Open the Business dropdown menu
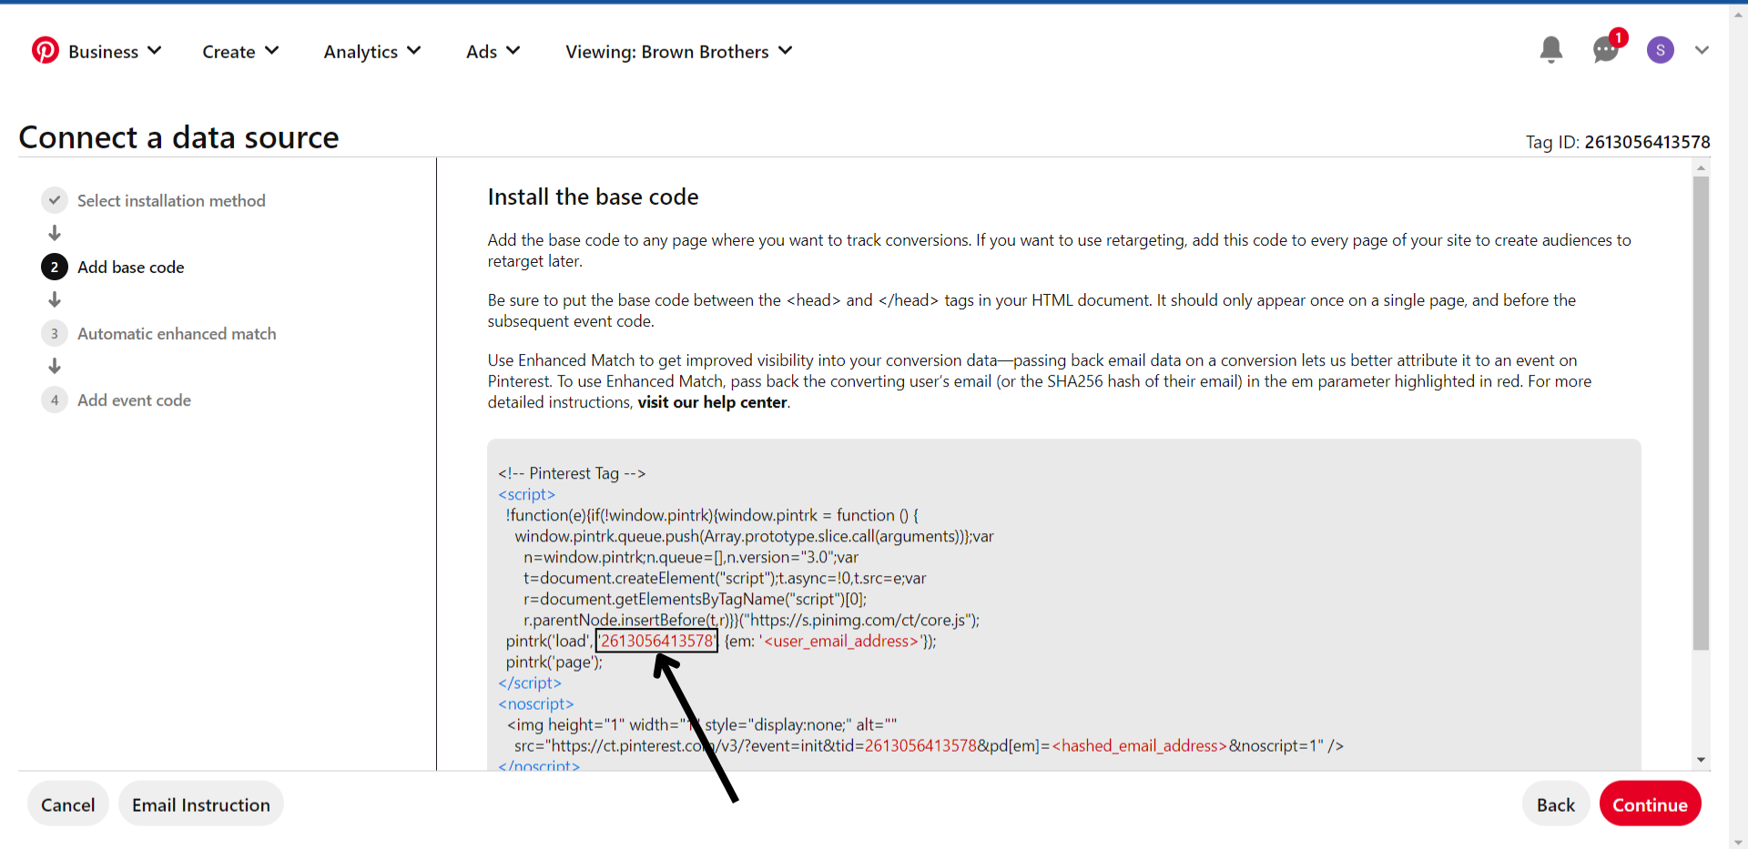The height and width of the screenshot is (849, 1748). 115,52
